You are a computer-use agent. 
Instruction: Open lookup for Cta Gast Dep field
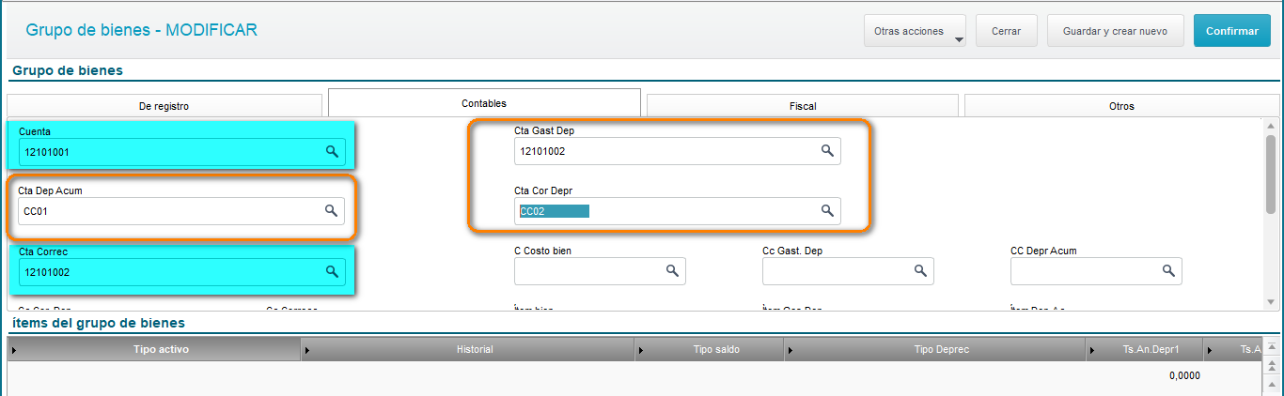coord(827,150)
